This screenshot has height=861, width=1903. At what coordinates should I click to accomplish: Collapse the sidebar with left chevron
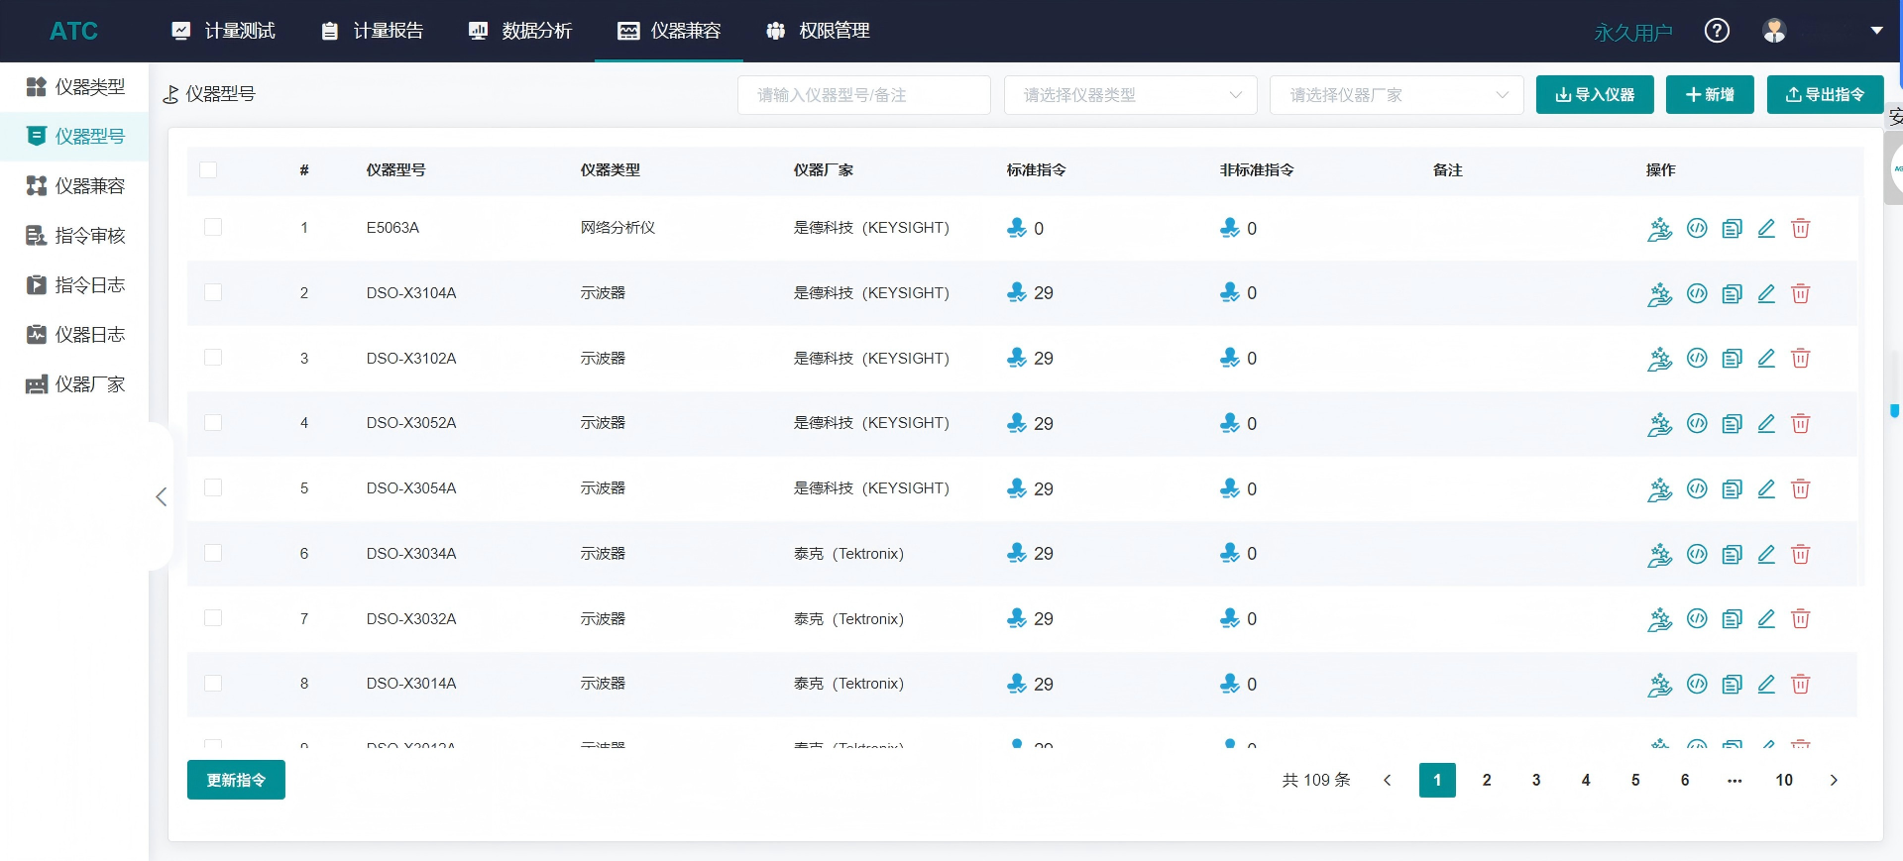point(161,496)
